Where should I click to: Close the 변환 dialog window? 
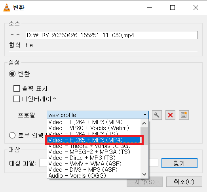click(196, 8)
